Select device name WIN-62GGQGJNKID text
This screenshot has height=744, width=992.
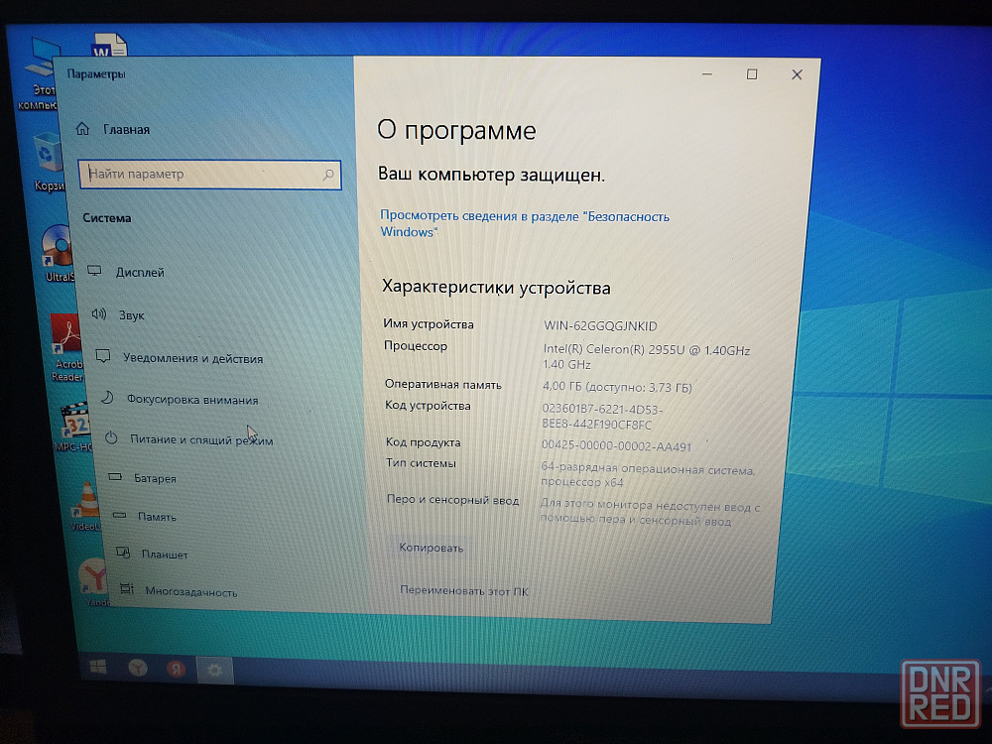600,326
